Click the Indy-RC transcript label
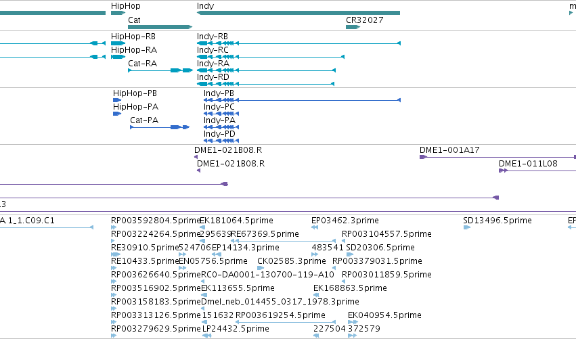This screenshot has height=339, width=576. pos(213,50)
